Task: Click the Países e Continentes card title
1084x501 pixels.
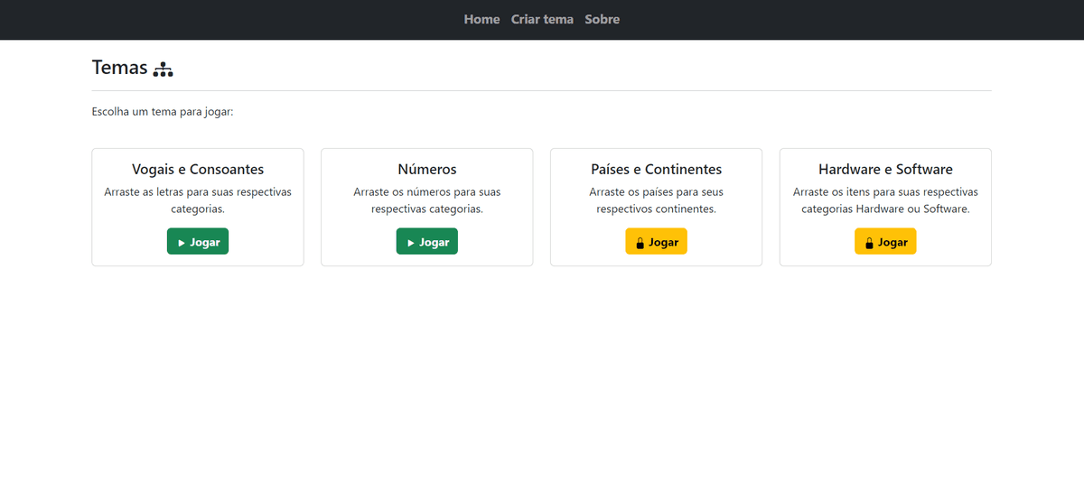Action: point(656,169)
